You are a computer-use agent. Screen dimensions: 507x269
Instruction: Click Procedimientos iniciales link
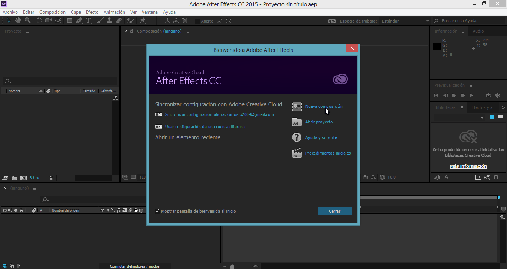(328, 153)
